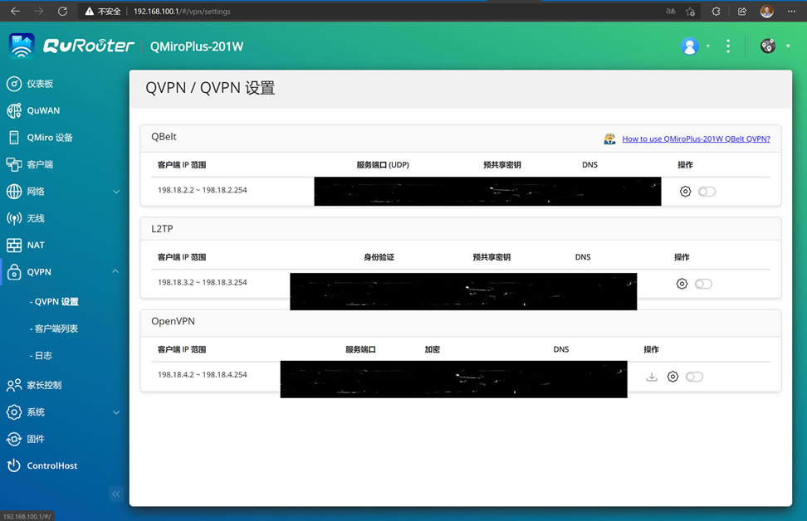Click the NAT firewall icon
The height and width of the screenshot is (521, 807).
14,245
